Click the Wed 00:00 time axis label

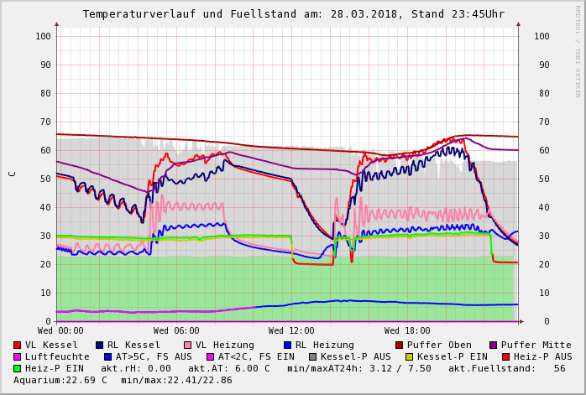click(60, 331)
